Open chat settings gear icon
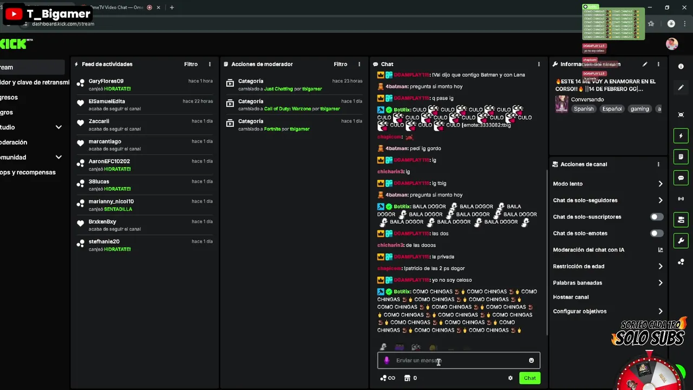The image size is (693, 390). [510, 378]
